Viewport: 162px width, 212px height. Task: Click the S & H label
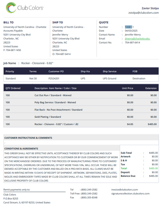(124, 160)
